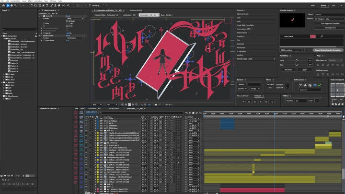Toggle the All Masks checkbox

67,21
